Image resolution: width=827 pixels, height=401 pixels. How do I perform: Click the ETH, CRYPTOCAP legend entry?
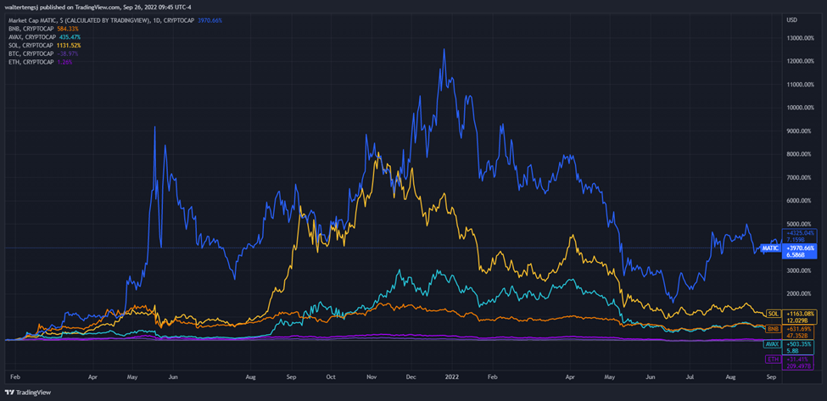(30, 62)
